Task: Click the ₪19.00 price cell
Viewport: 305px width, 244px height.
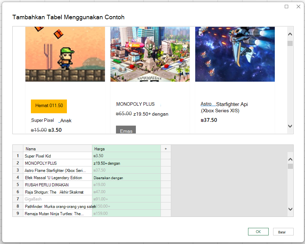Action: 127,185
